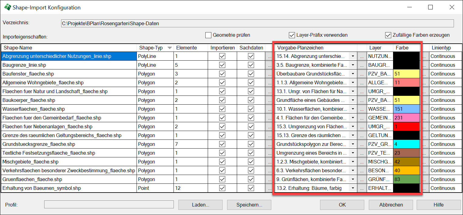463x215 pixels.
Task: Click ellipsis next to Sachdaten for Mischgebiete_flaeche.shp
Action: [269, 162]
